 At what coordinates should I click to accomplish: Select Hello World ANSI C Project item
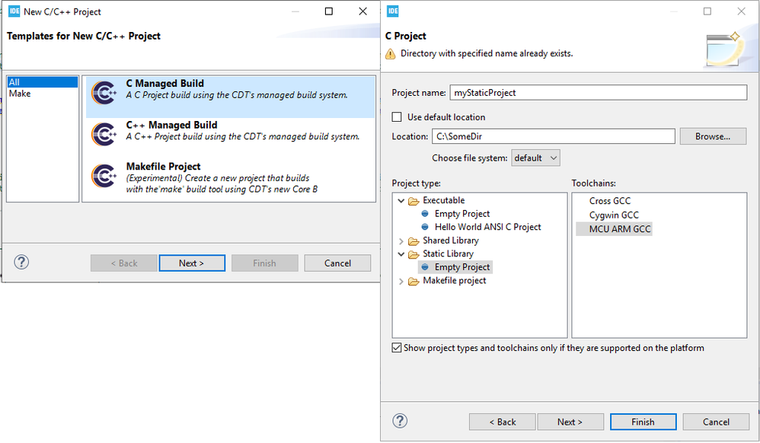click(x=487, y=227)
